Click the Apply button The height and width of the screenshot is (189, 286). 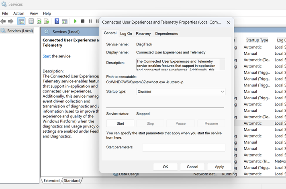click(x=219, y=166)
